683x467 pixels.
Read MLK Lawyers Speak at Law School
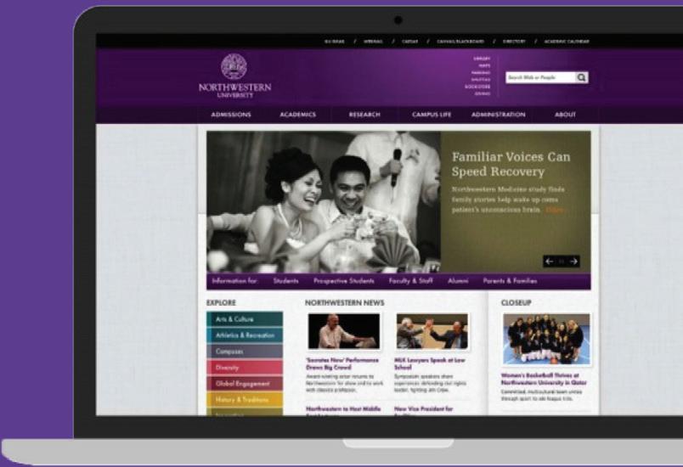pyautogui.click(x=430, y=363)
